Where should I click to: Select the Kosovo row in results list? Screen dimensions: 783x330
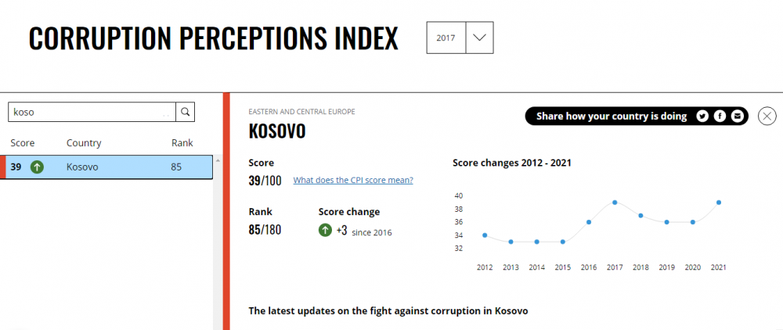coord(106,167)
